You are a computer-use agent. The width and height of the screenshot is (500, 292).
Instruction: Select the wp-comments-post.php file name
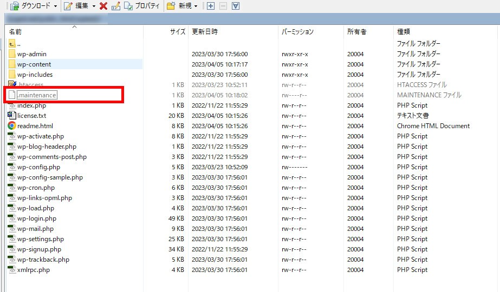52,157
